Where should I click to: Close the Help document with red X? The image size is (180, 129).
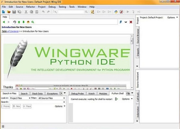(x=131, y=22)
